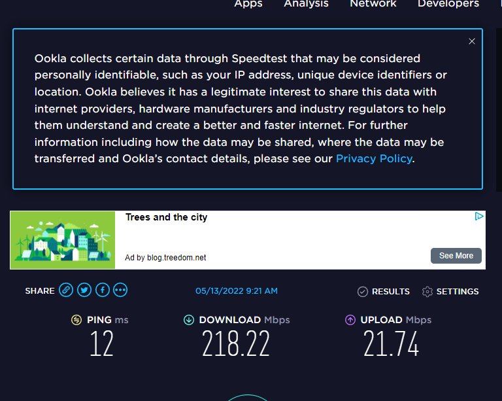Click 'Ad by blog.treedom.net' text
This screenshot has width=502, height=401.
(x=165, y=258)
